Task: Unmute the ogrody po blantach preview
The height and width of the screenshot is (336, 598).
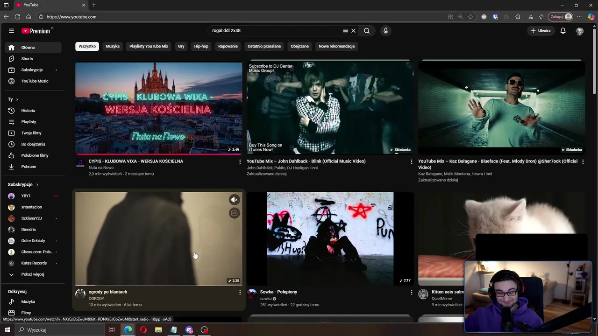Action: pos(235,200)
